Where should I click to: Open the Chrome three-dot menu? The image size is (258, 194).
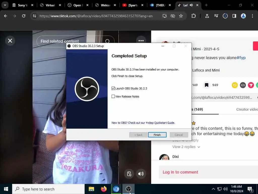coord(252,16)
